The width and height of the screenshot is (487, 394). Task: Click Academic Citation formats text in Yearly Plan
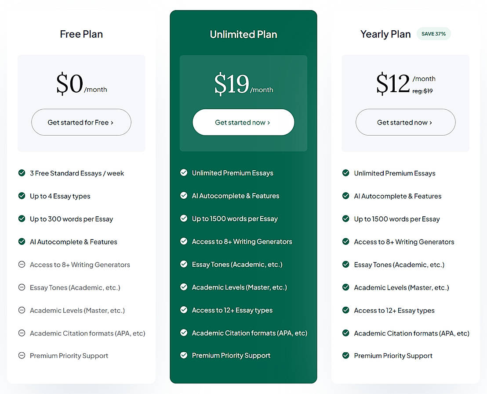click(411, 333)
